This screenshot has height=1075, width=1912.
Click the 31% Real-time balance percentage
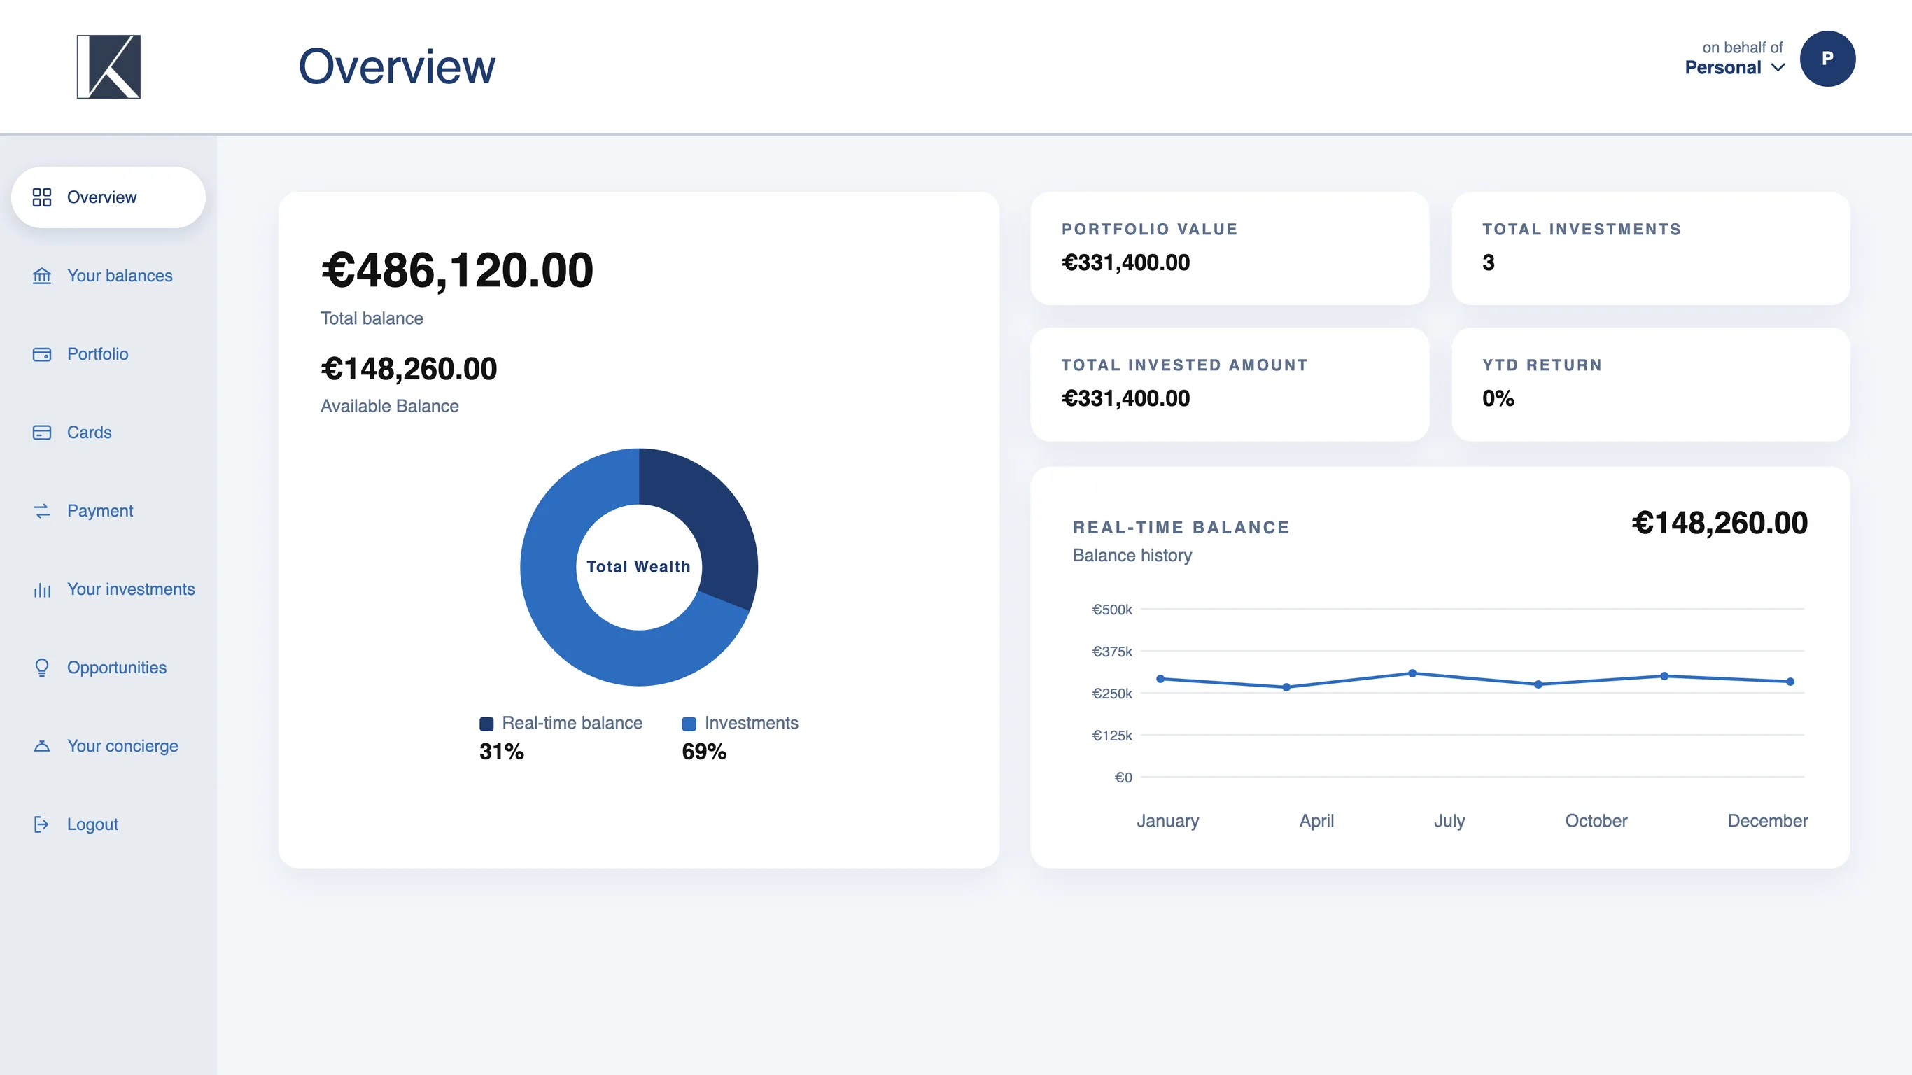pos(502,752)
